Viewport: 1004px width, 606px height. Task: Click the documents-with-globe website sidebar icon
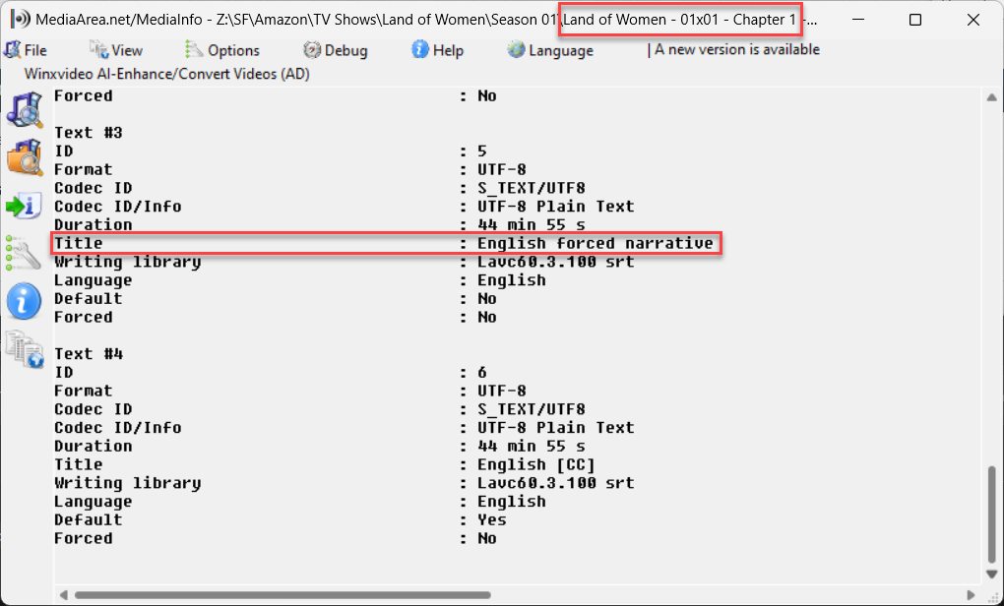click(25, 349)
